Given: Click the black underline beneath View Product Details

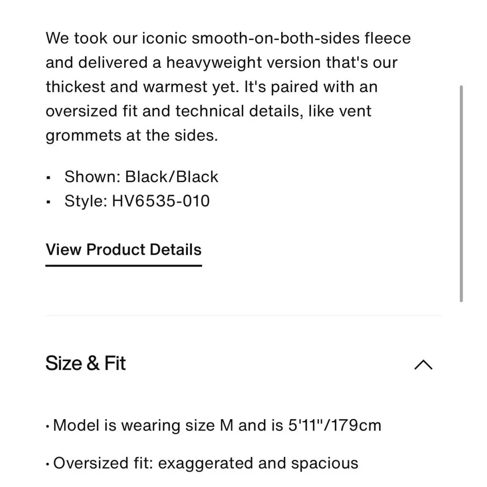Looking at the screenshot, I should click(x=123, y=265).
